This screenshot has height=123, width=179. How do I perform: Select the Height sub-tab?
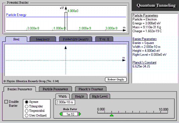point(79,96)
